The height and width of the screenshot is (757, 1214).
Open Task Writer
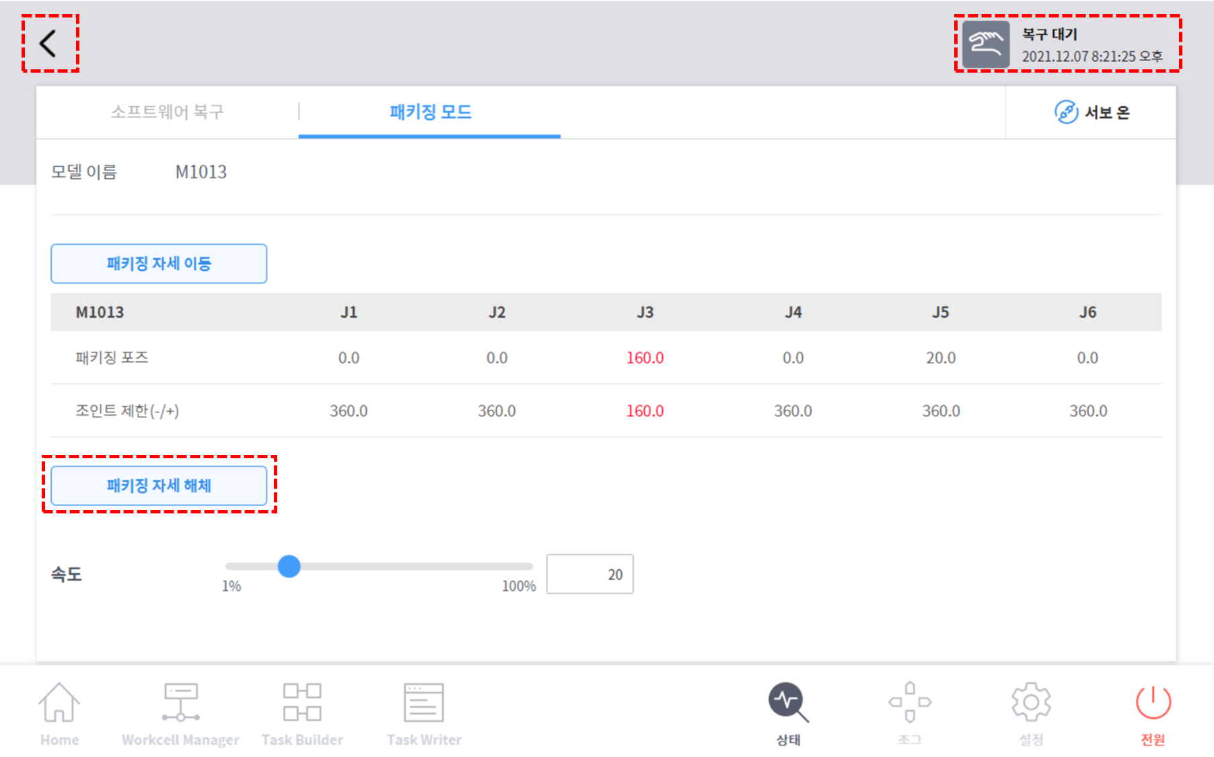point(424,713)
